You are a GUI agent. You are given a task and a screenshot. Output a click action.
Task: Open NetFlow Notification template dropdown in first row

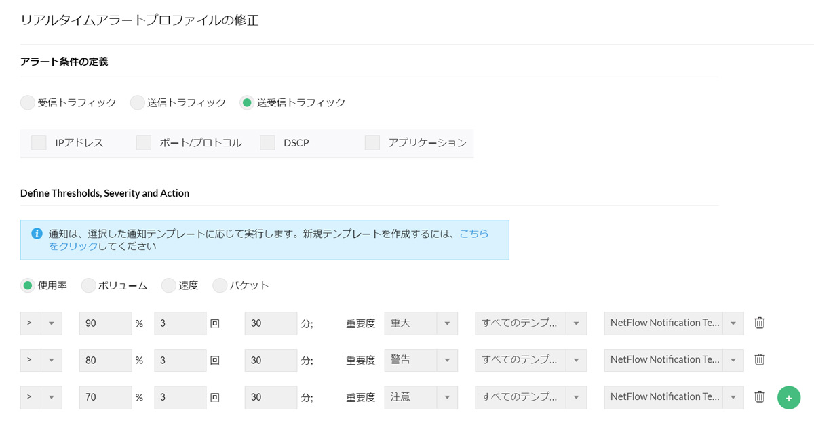673,323
